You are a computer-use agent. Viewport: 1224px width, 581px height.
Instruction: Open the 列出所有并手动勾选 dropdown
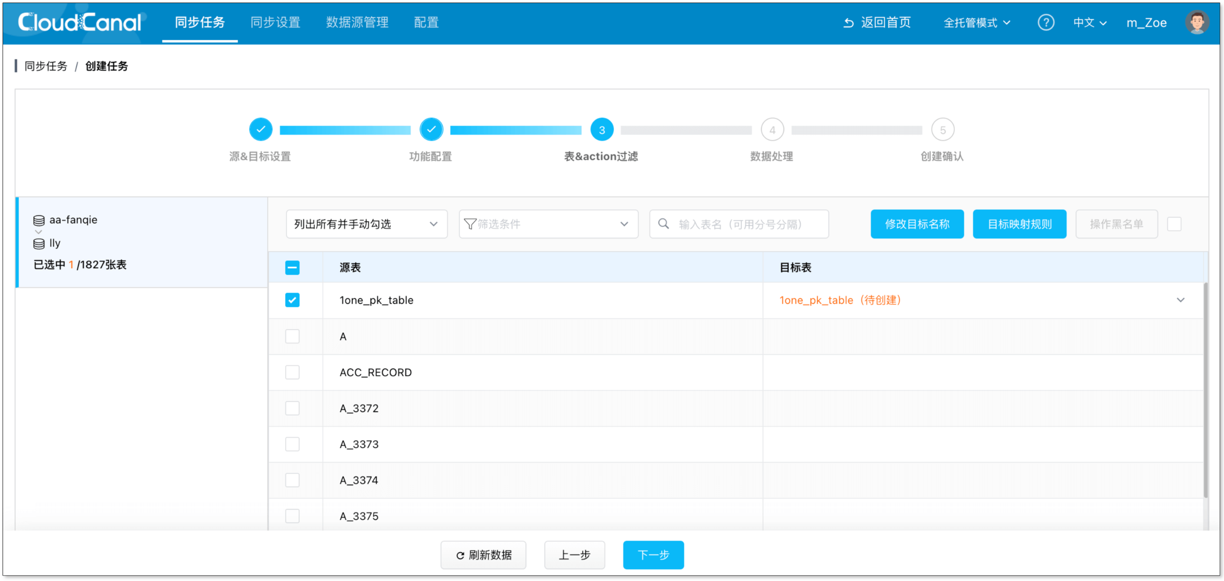pyautogui.click(x=366, y=224)
